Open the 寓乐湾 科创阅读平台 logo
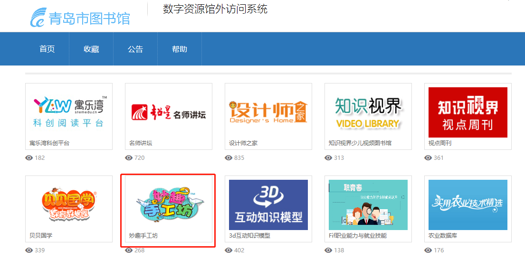This screenshot has height=268, width=525. click(68, 112)
